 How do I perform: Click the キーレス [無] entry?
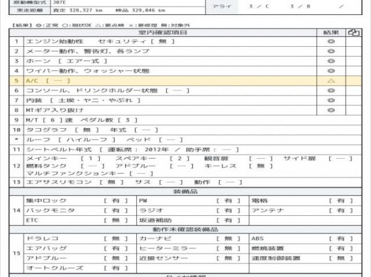239,166
